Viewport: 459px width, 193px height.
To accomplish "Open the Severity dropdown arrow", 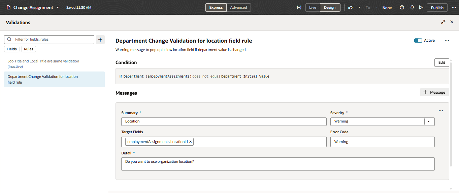I will coord(429,122).
